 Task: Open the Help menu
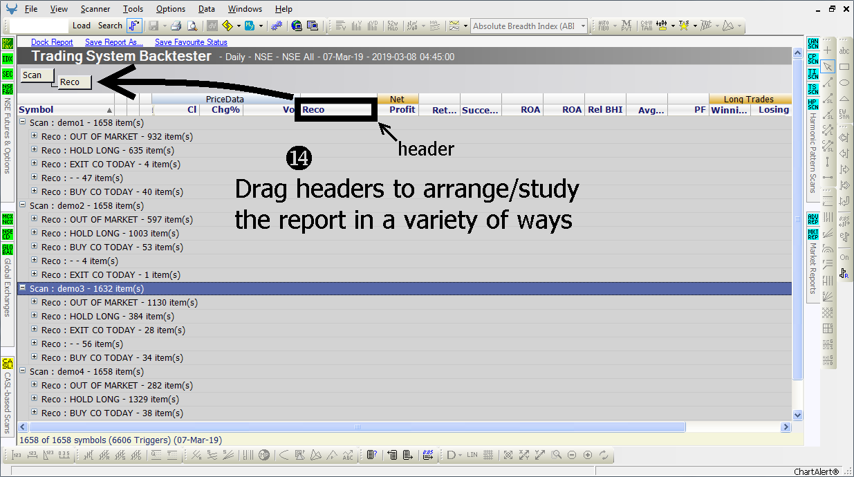[x=284, y=9]
